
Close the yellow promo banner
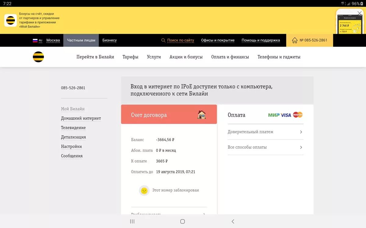(x=360, y=13)
